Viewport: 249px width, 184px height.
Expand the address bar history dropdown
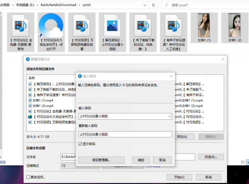145,5
